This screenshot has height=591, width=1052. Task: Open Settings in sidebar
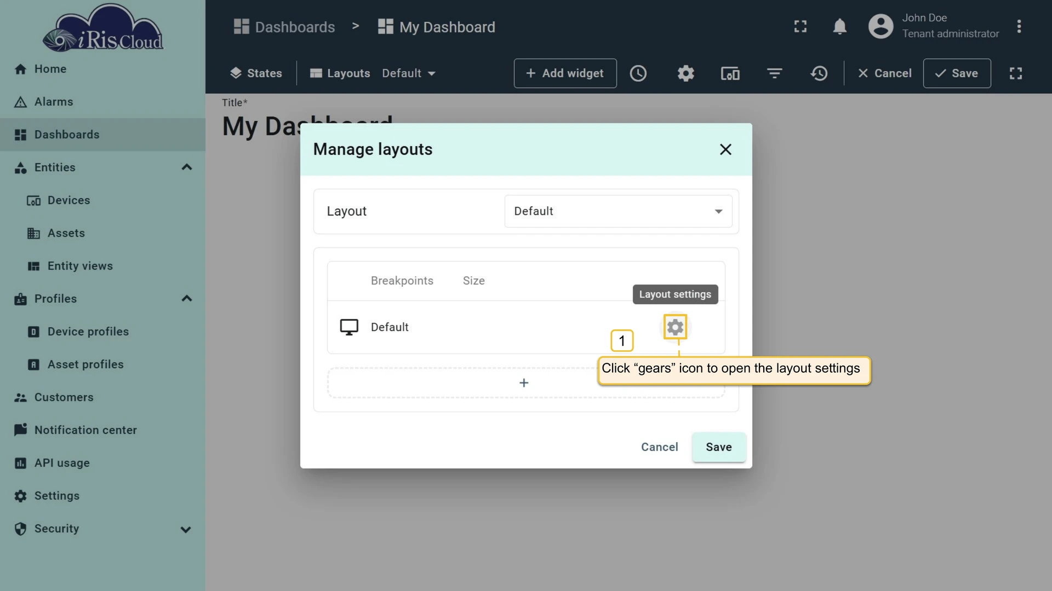coord(102,496)
